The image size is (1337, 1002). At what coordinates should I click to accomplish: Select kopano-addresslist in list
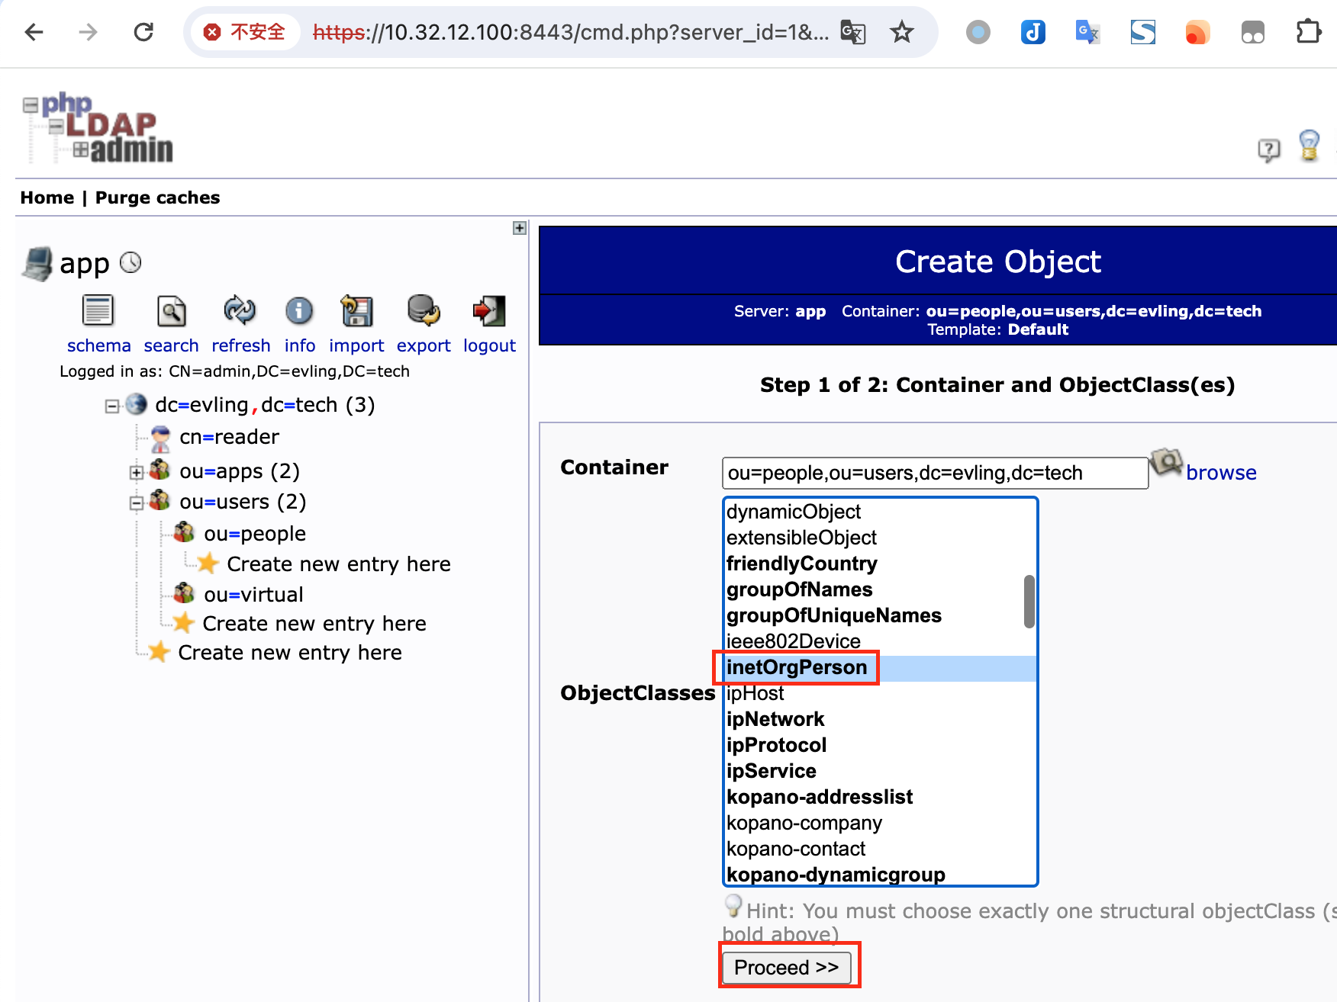tap(880, 797)
